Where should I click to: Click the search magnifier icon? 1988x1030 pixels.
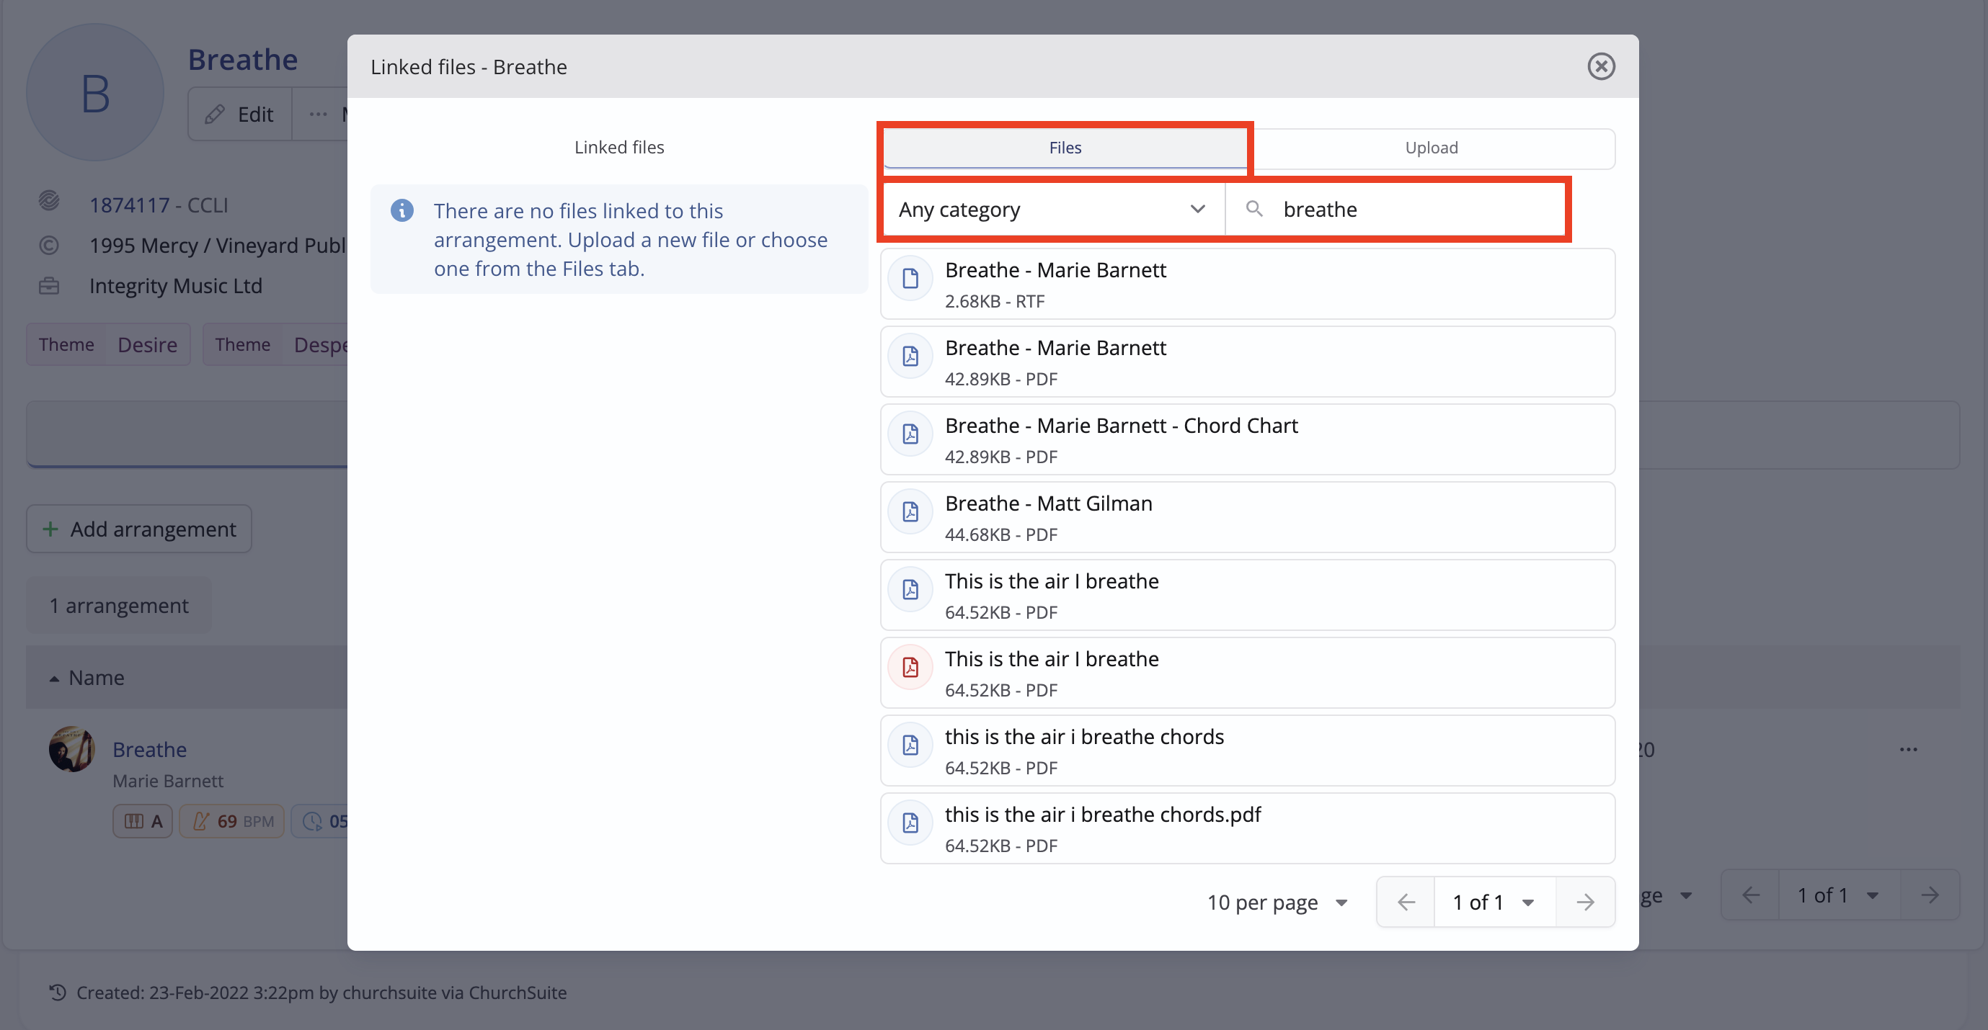[x=1254, y=209]
